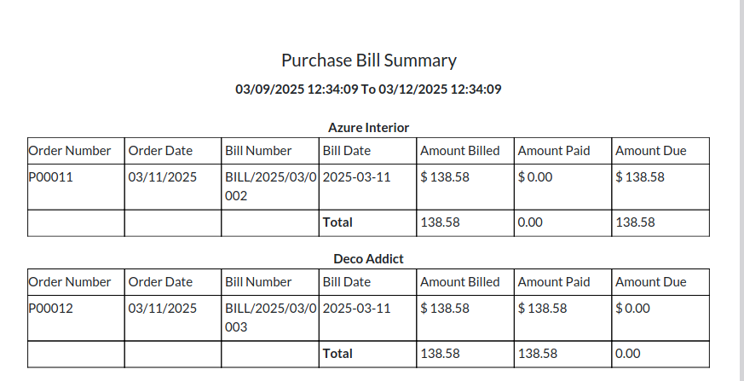The height and width of the screenshot is (381, 744).
Task: Click Amount Paid header in Deco Addict table
Action: [x=554, y=282]
